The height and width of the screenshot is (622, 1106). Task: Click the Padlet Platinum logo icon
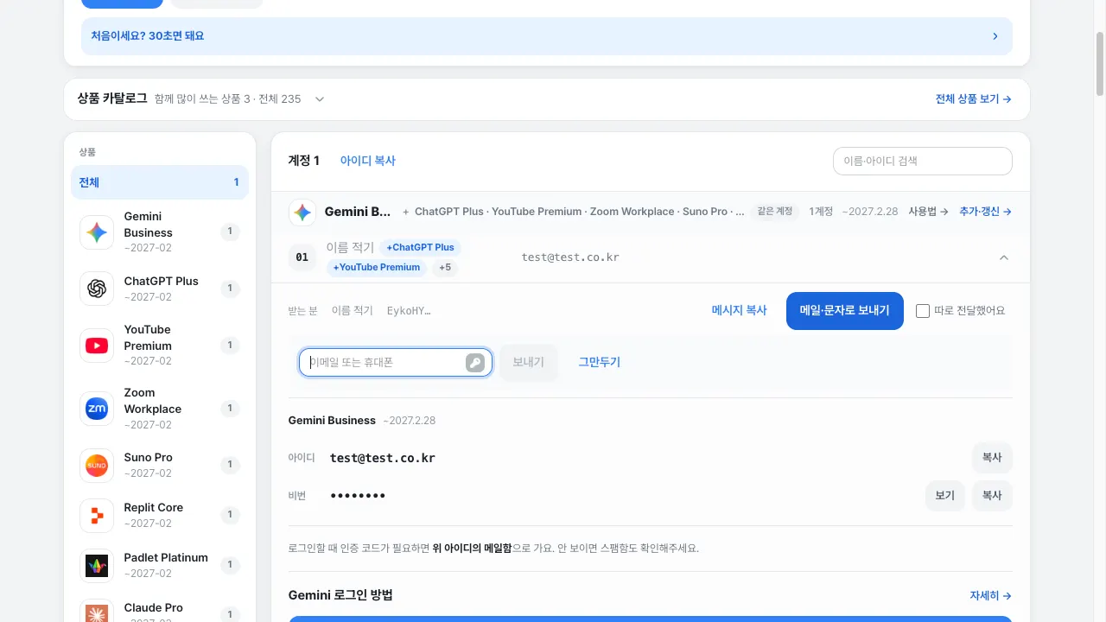(x=97, y=565)
